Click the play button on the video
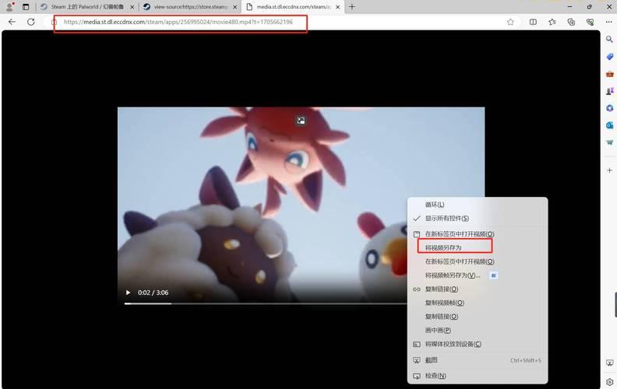This screenshot has height=389, width=617. click(x=129, y=293)
